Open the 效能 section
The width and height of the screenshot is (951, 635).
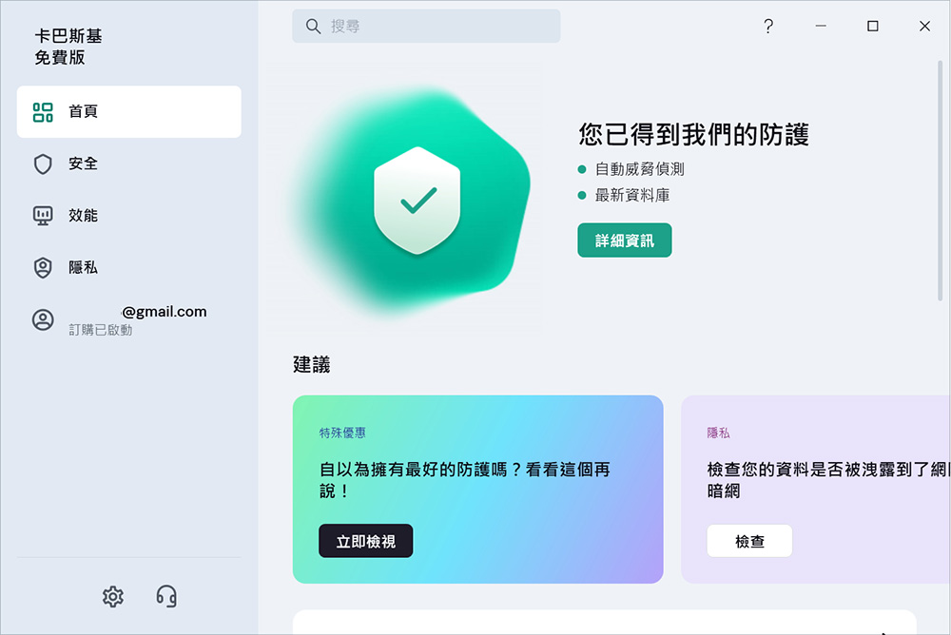(129, 216)
